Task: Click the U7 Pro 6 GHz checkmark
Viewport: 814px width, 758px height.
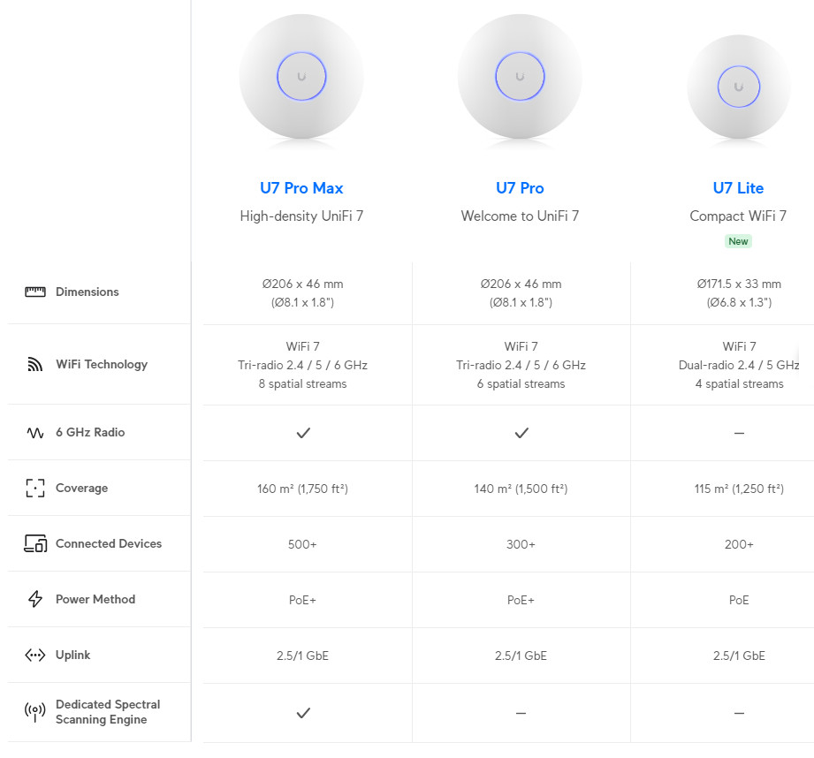Action: pyautogui.click(x=521, y=433)
